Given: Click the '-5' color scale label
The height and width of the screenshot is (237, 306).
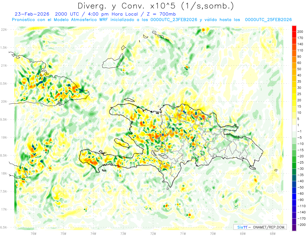Looking at the screenshot, I should (300, 138).
